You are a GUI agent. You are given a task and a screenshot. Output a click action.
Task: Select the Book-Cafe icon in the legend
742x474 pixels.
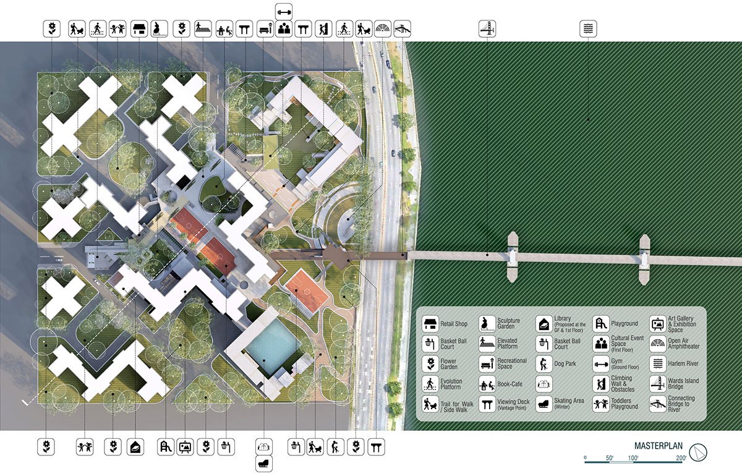pos(487,384)
